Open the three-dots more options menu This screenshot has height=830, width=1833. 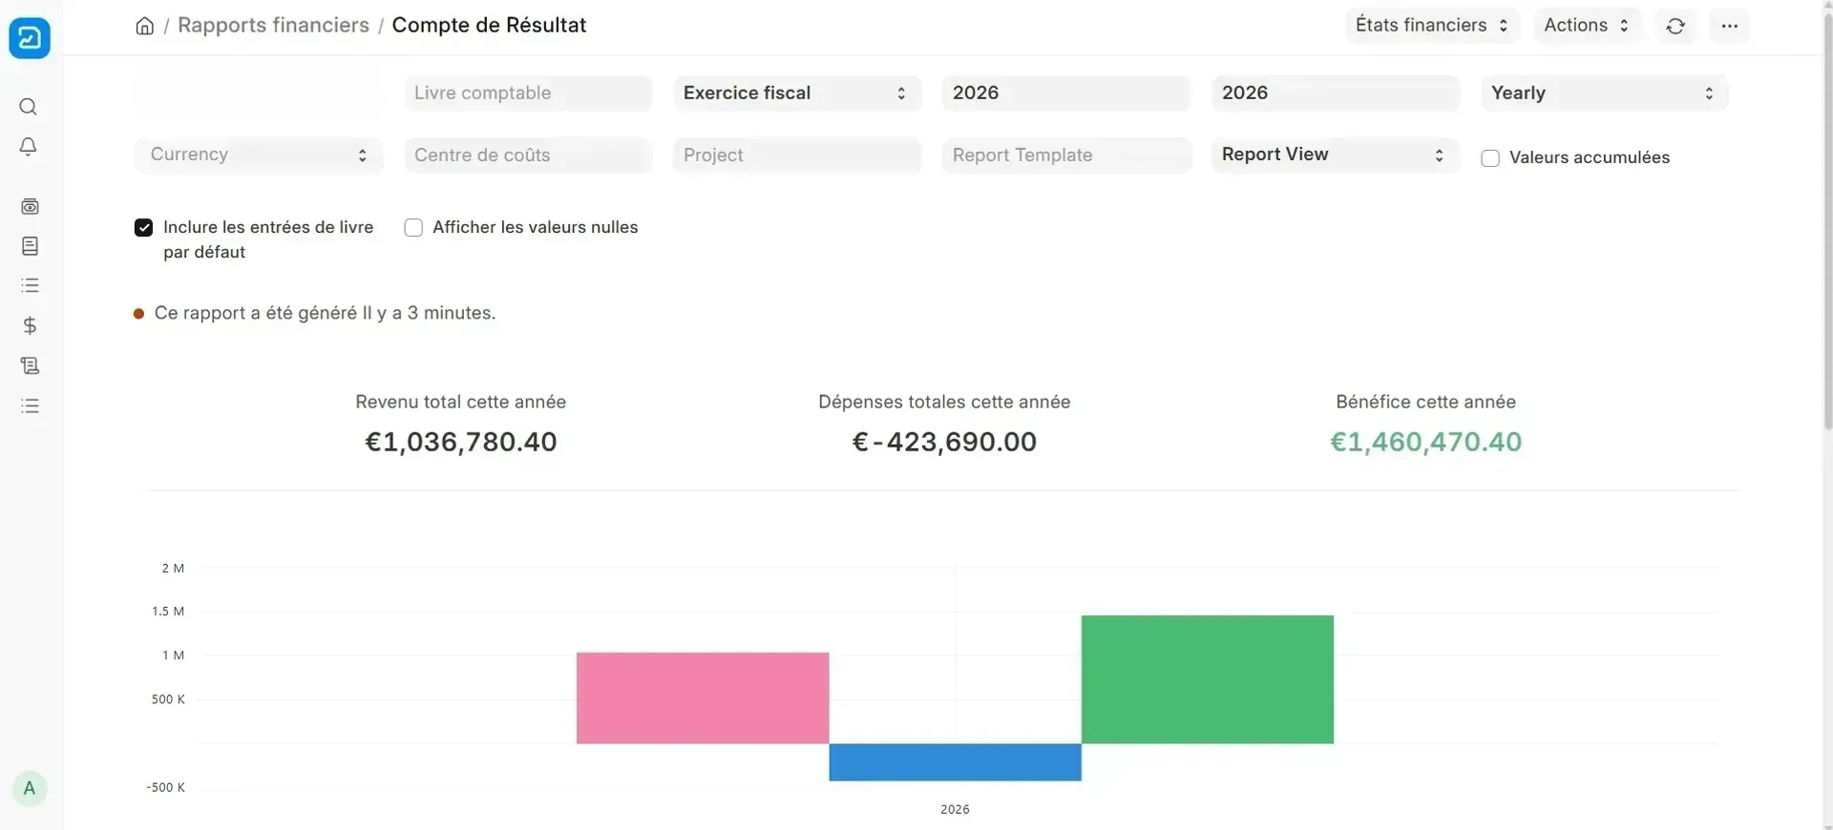click(x=1730, y=26)
